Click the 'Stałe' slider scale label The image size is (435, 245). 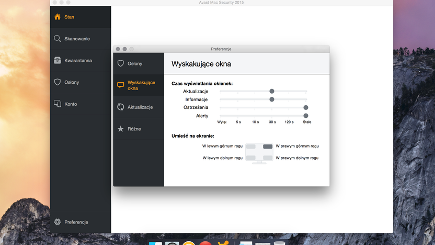coord(307,122)
